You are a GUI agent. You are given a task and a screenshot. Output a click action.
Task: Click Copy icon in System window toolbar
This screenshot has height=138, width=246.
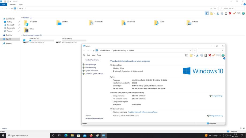pyautogui.click(x=202, y=55)
